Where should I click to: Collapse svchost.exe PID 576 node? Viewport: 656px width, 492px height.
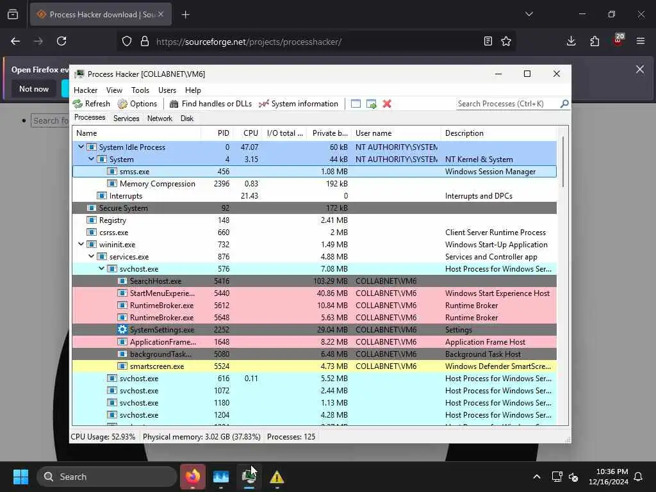point(102,268)
